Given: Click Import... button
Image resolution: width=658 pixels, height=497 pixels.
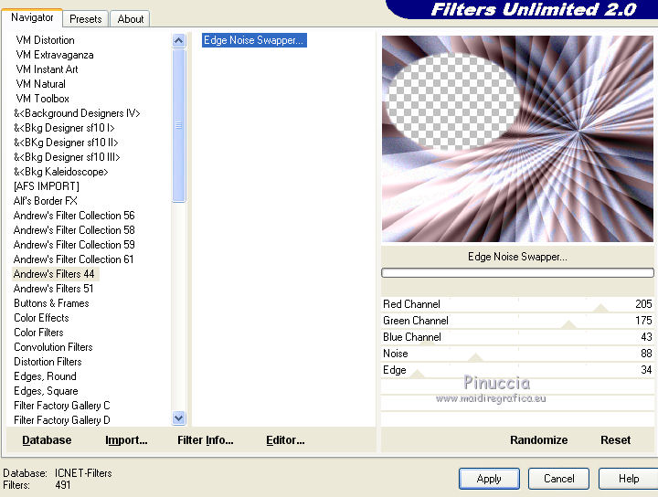Looking at the screenshot, I should click(x=126, y=440).
